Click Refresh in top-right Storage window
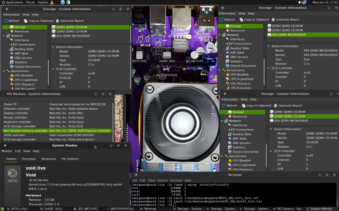Image resolution: width=339 pixels, height=211 pixels. [227, 20]
